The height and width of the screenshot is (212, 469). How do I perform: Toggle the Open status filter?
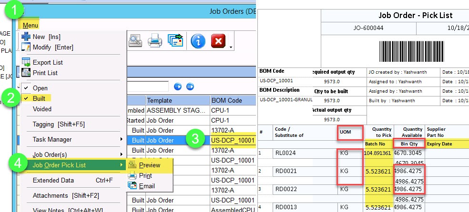[40, 88]
